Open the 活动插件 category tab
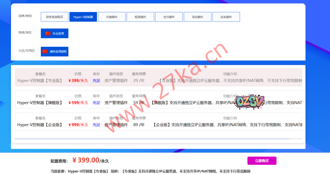Viewport: 330px width, 174px height. 198,17
